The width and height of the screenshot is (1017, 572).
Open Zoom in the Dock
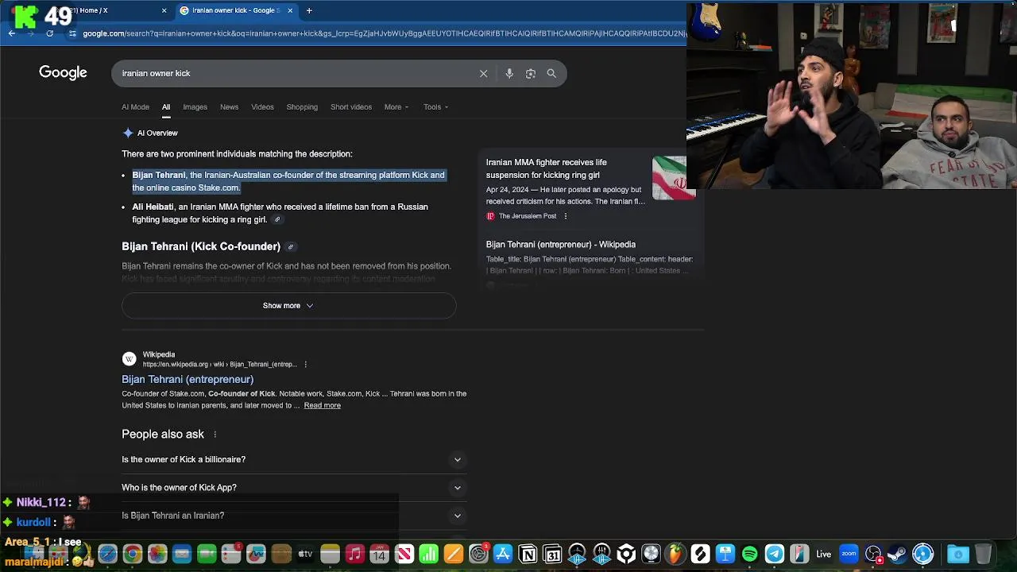tap(849, 554)
